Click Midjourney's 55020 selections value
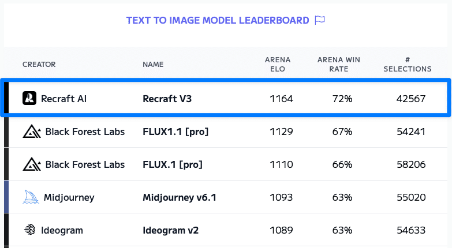 (411, 197)
